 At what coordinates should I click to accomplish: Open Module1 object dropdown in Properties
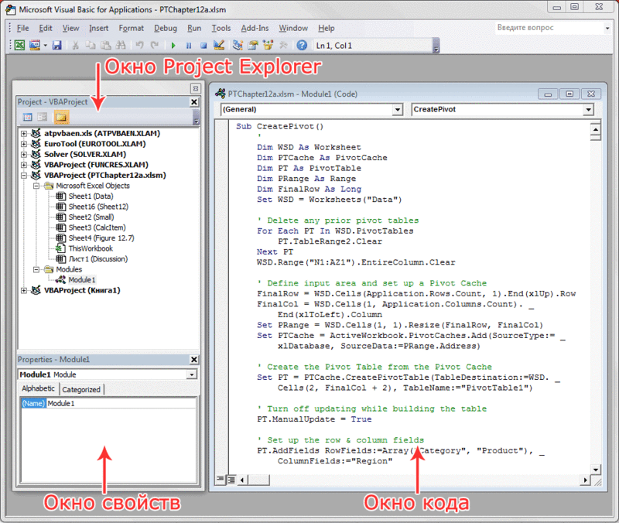[x=192, y=374]
